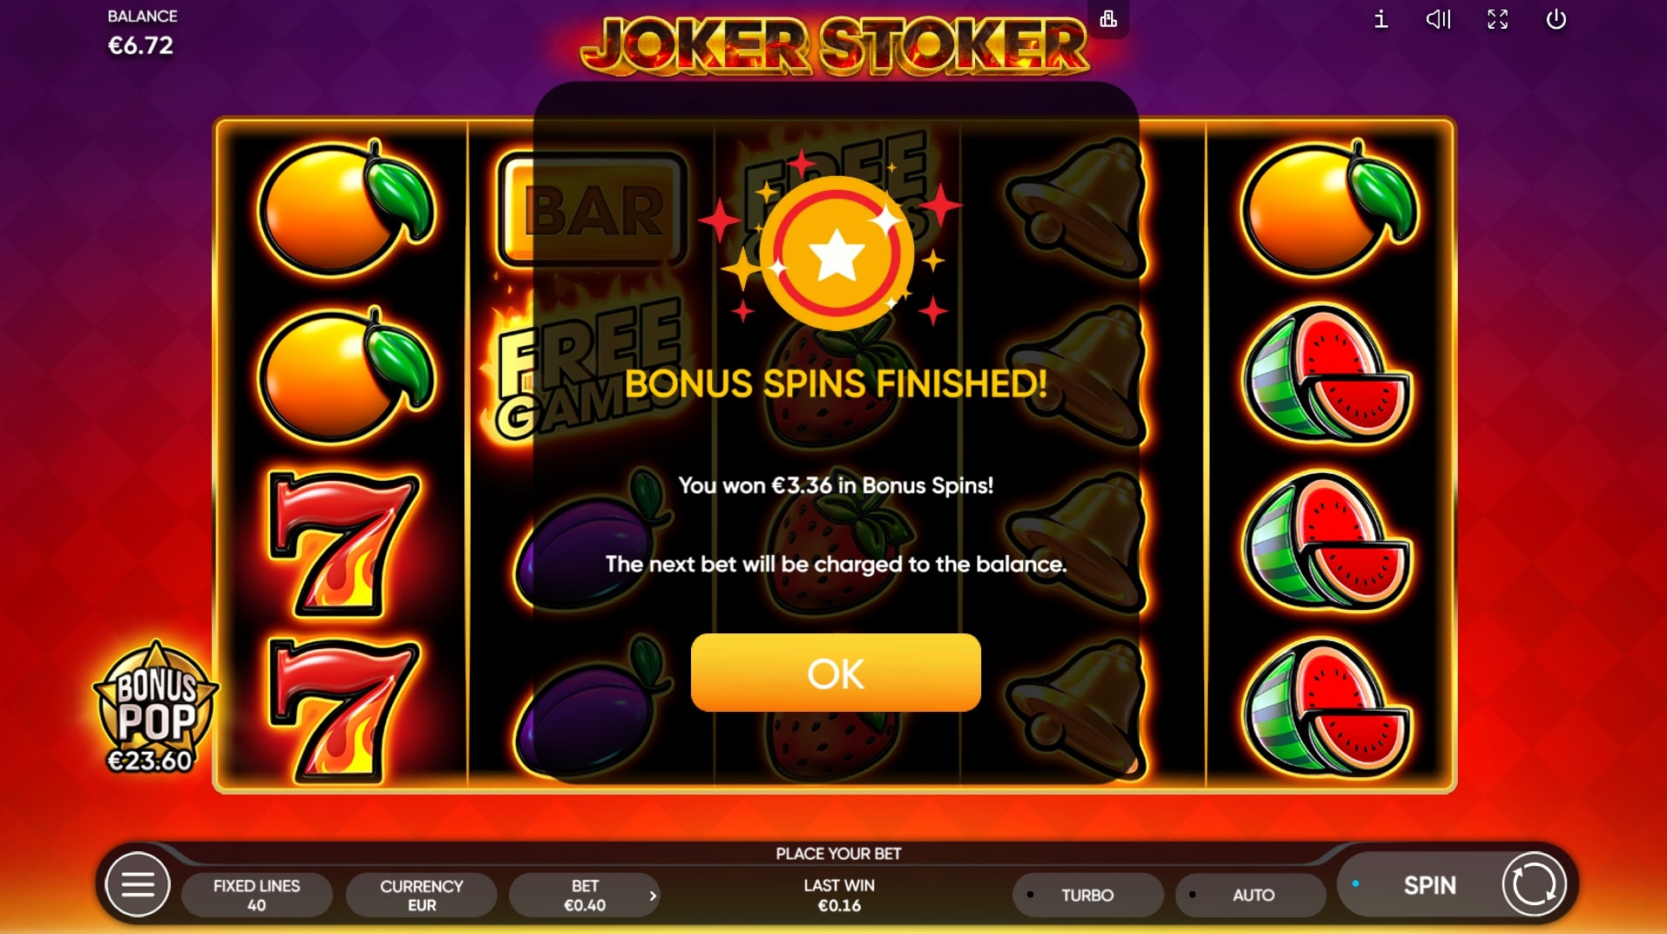Image resolution: width=1667 pixels, height=934 pixels.
Task: Select the Fixed Lines 40 item
Action: tap(257, 895)
